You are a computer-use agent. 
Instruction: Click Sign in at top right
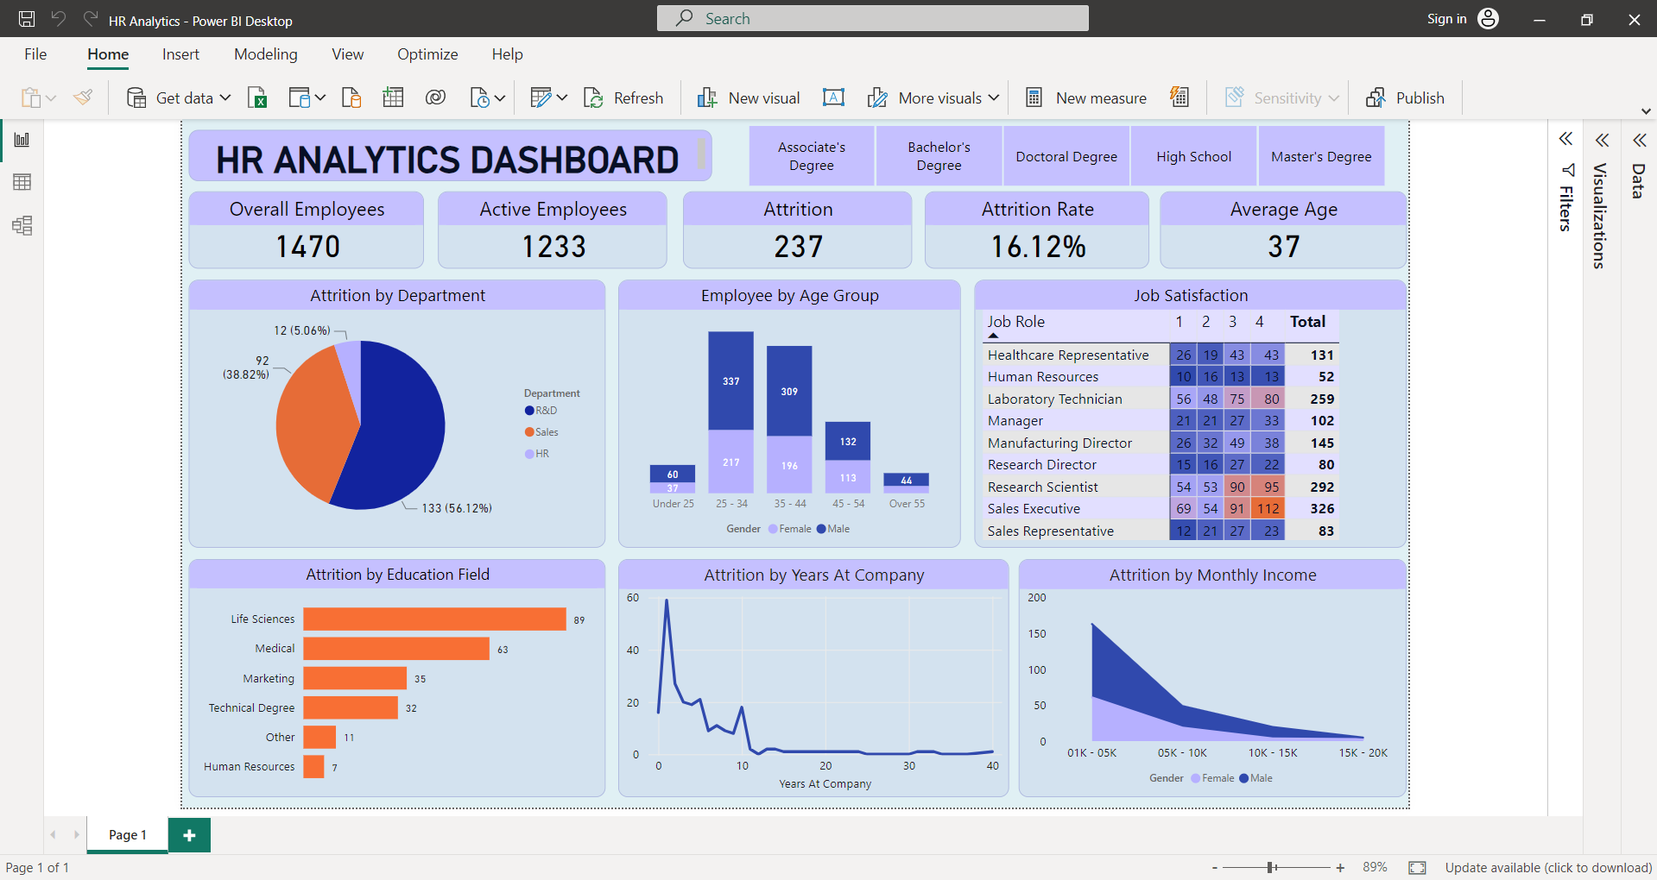1445,18
